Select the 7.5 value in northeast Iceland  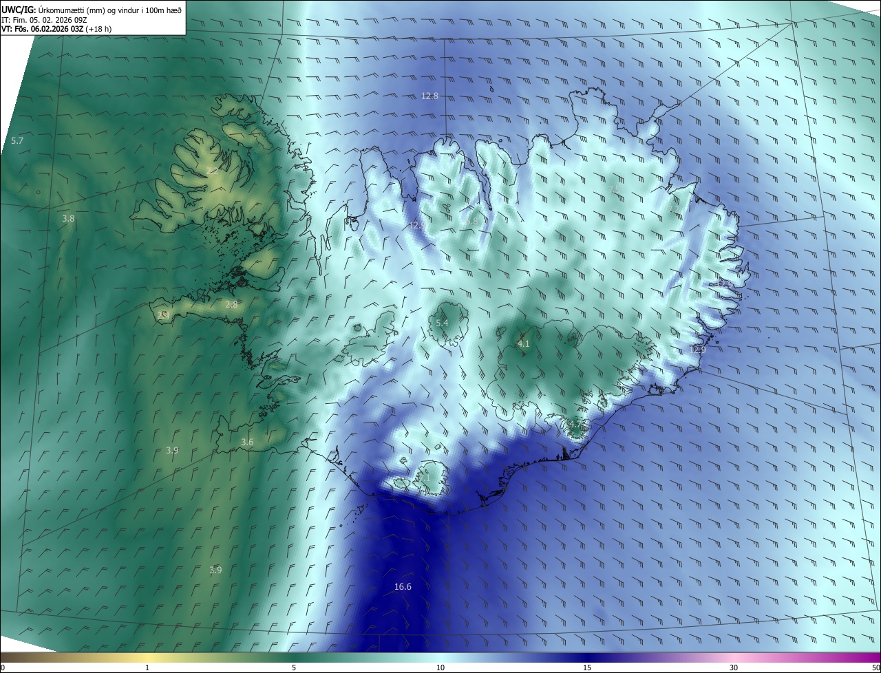coord(615,189)
